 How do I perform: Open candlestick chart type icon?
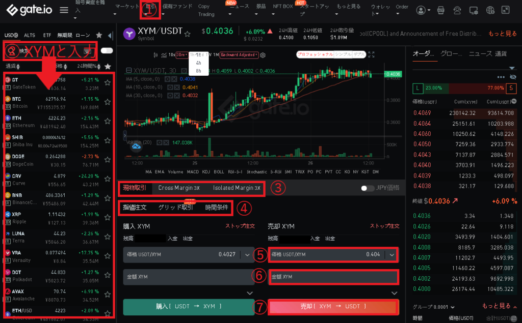coord(155,55)
